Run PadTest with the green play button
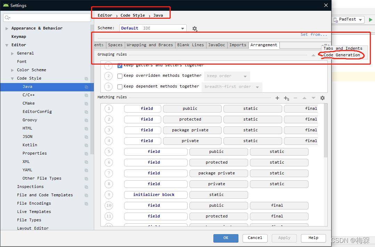The width and height of the screenshot is (375, 247). click(370, 19)
